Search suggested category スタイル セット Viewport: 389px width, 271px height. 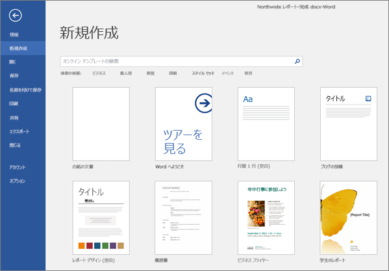203,73
